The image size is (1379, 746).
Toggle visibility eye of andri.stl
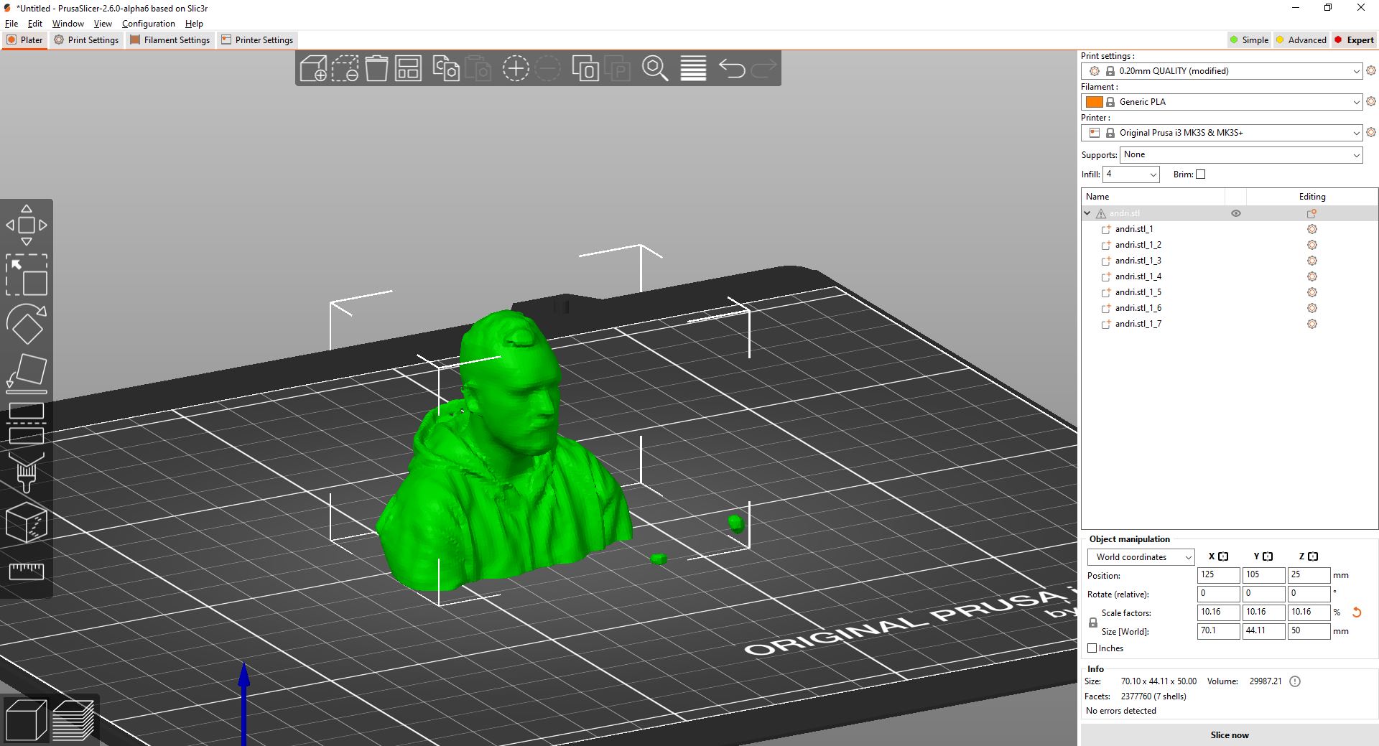(1236, 213)
